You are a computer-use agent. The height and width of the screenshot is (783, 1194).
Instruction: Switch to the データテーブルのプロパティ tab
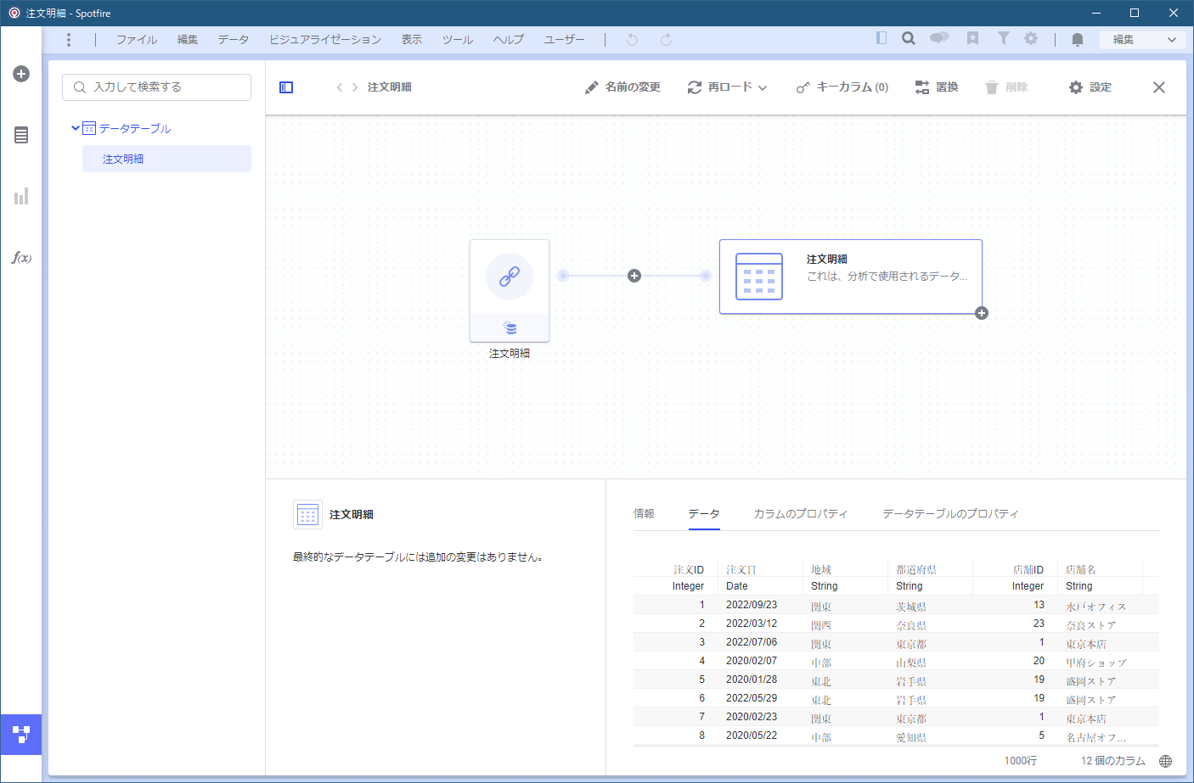pyautogui.click(x=950, y=514)
